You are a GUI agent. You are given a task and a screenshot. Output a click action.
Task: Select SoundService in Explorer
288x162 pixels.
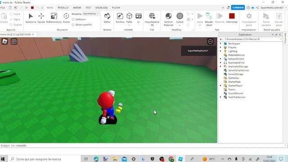click(235, 93)
